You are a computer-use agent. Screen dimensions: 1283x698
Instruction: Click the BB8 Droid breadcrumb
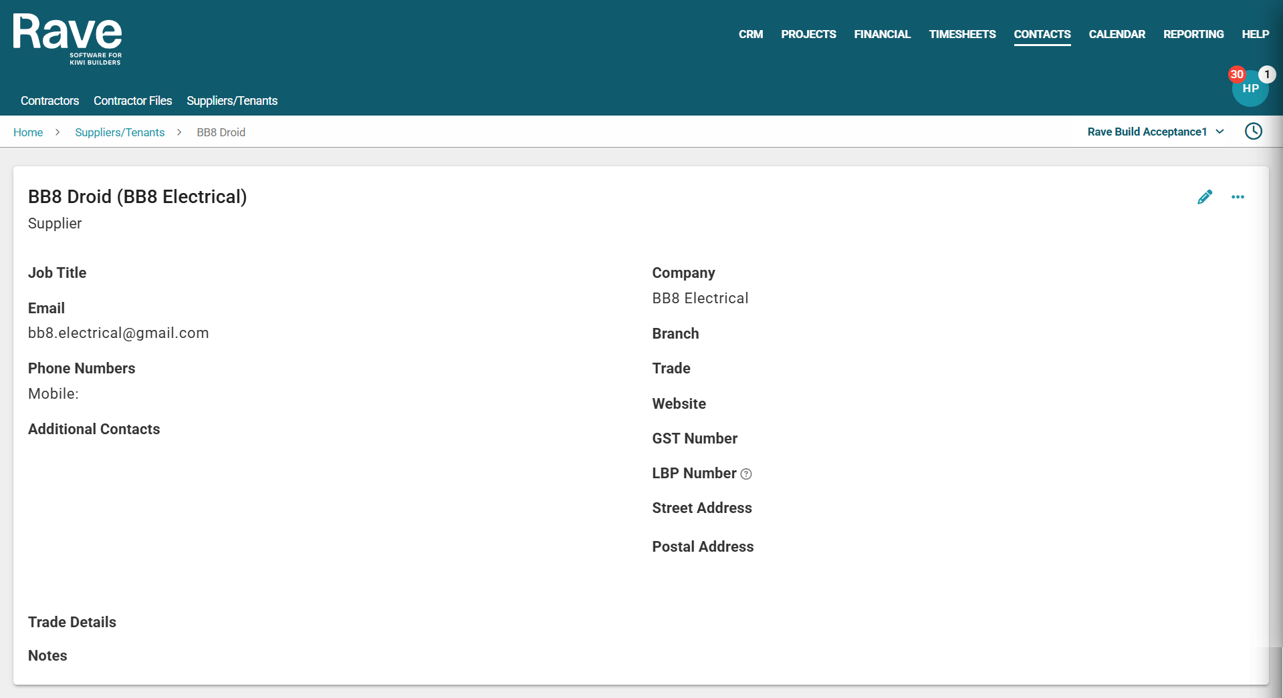(221, 132)
